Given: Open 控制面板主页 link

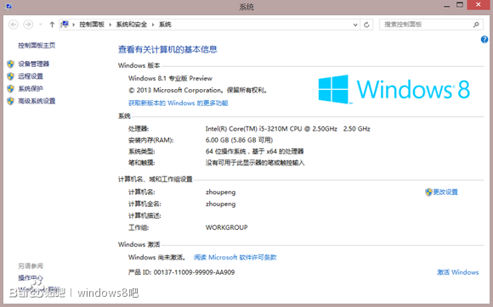Looking at the screenshot, I should (37, 46).
